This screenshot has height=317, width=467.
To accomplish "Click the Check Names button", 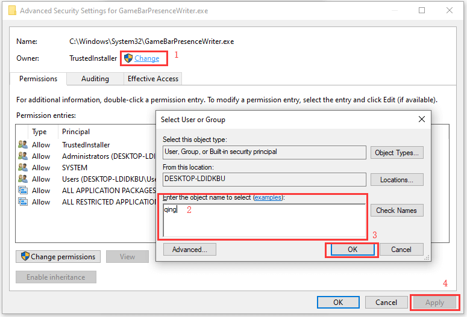I will [x=396, y=211].
